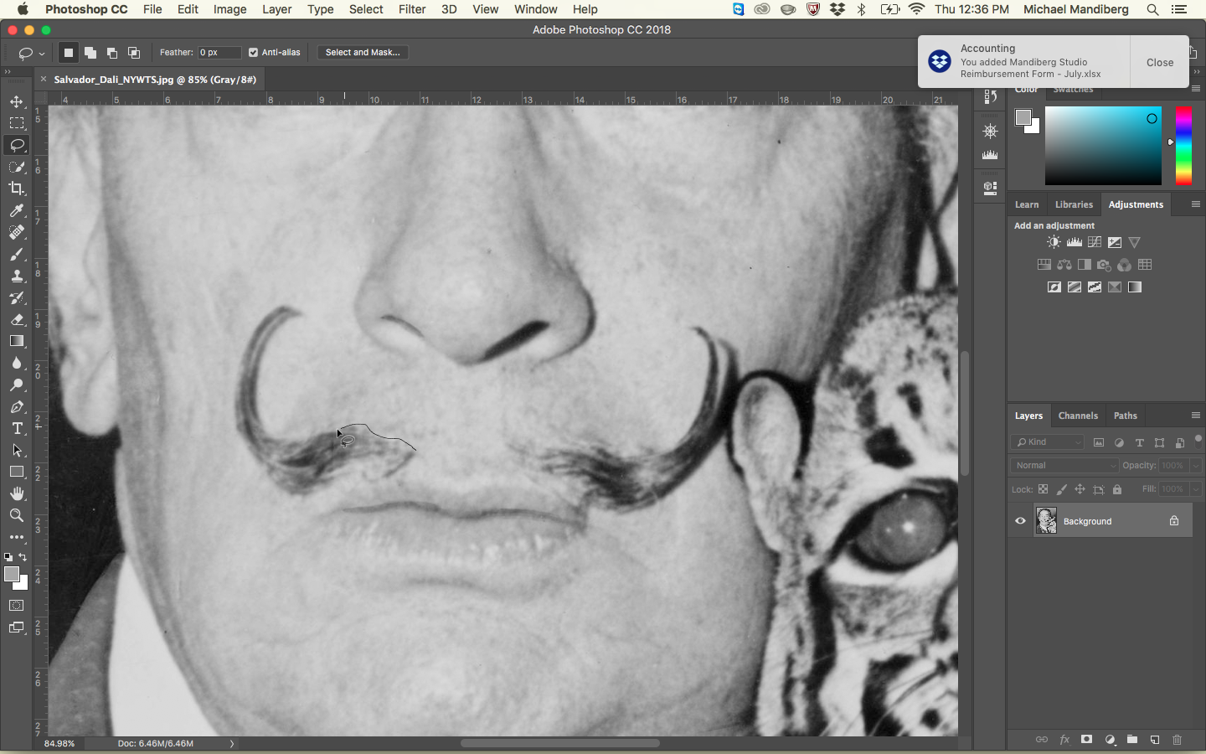1206x754 pixels.
Task: Select the Clone Stamp tool
Action: click(x=17, y=276)
